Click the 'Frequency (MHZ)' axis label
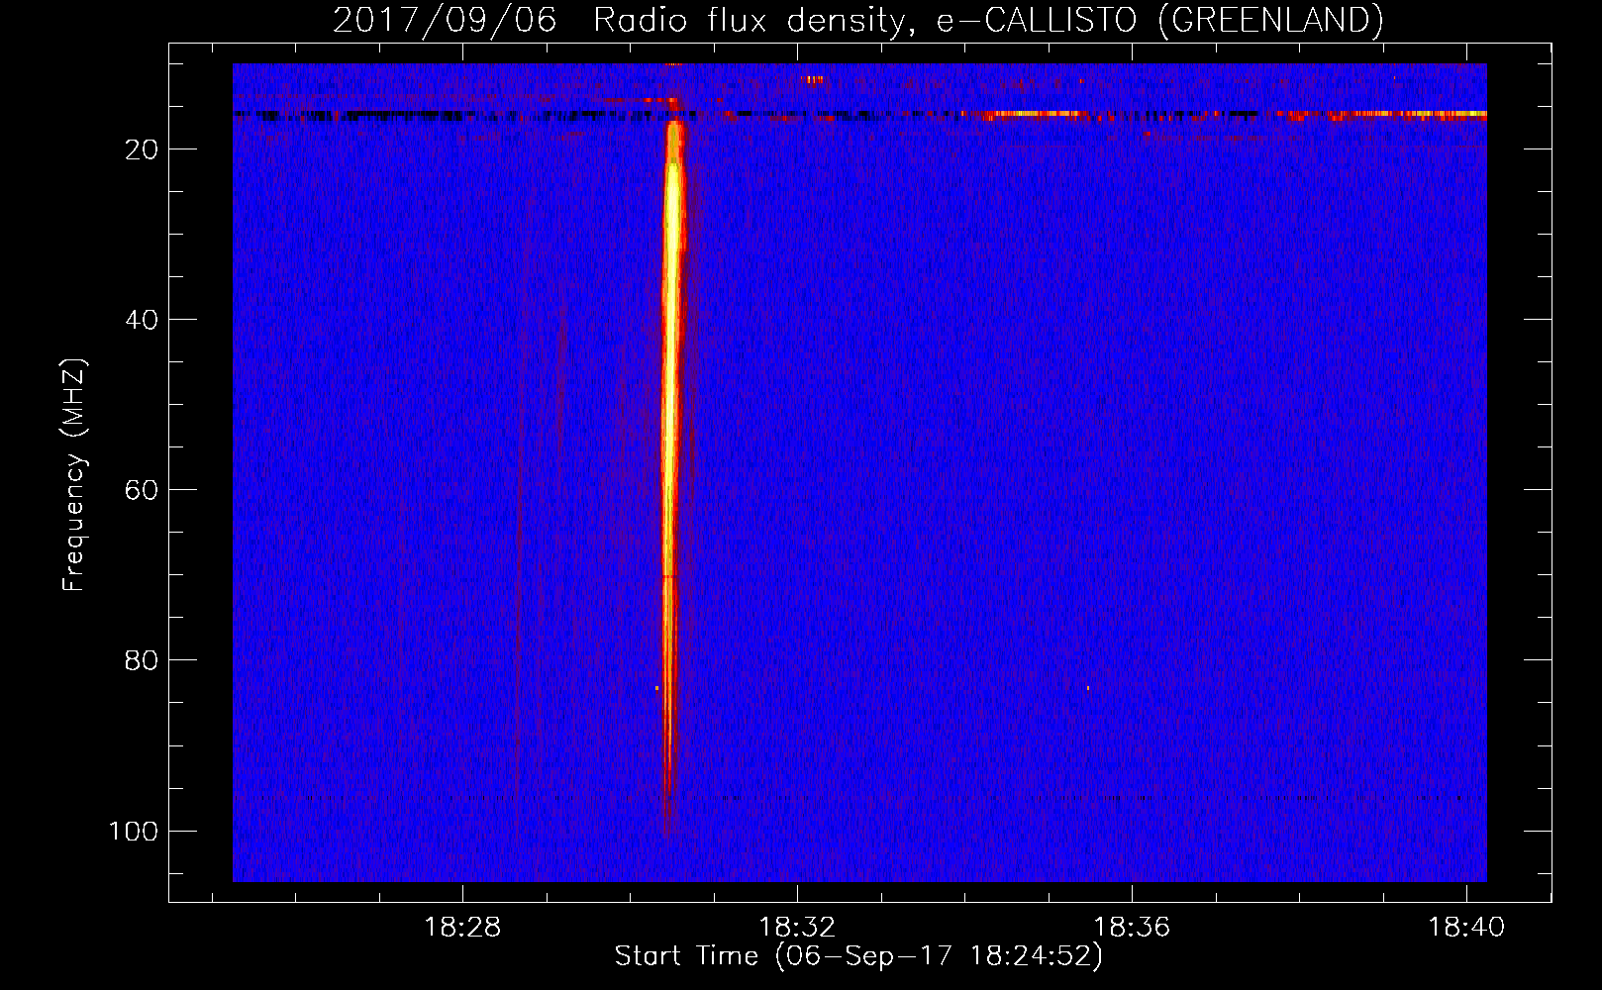1602x990 pixels. (74, 475)
